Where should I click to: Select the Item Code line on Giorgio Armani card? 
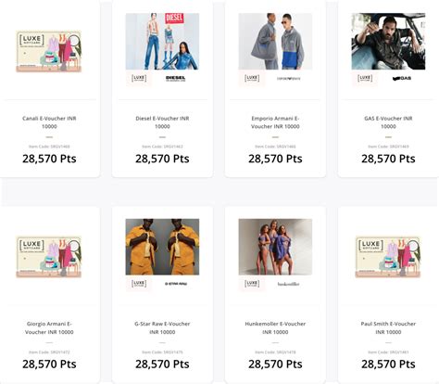pyautogui.click(x=49, y=352)
